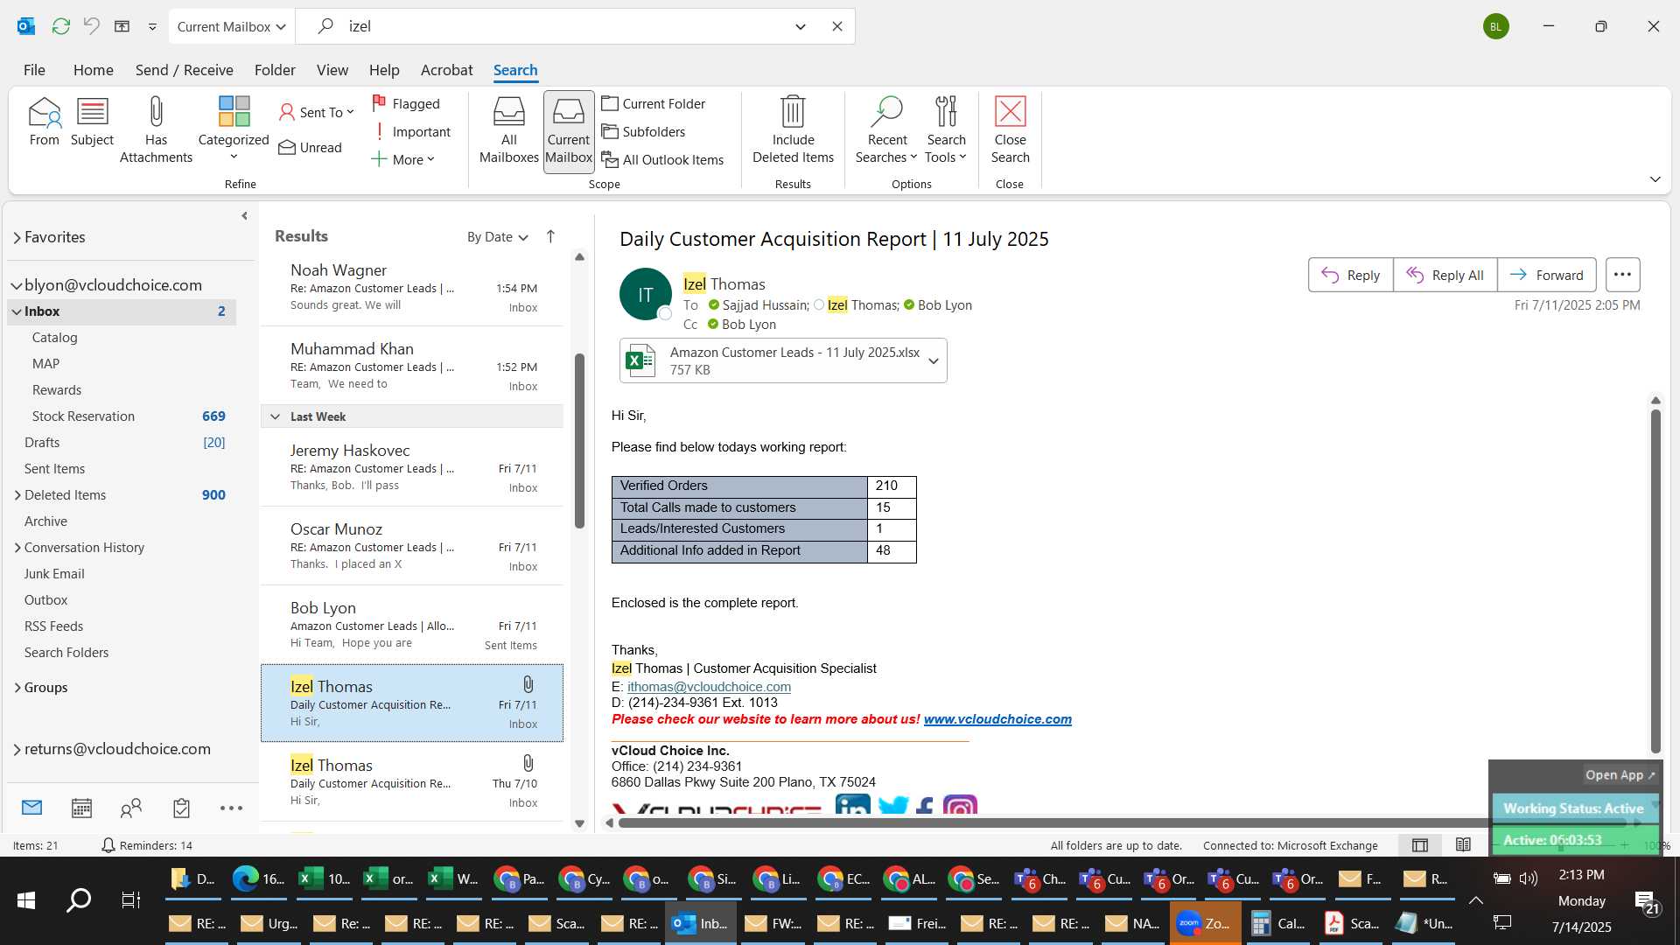Switch to Send / Receive tab

pyautogui.click(x=184, y=70)
